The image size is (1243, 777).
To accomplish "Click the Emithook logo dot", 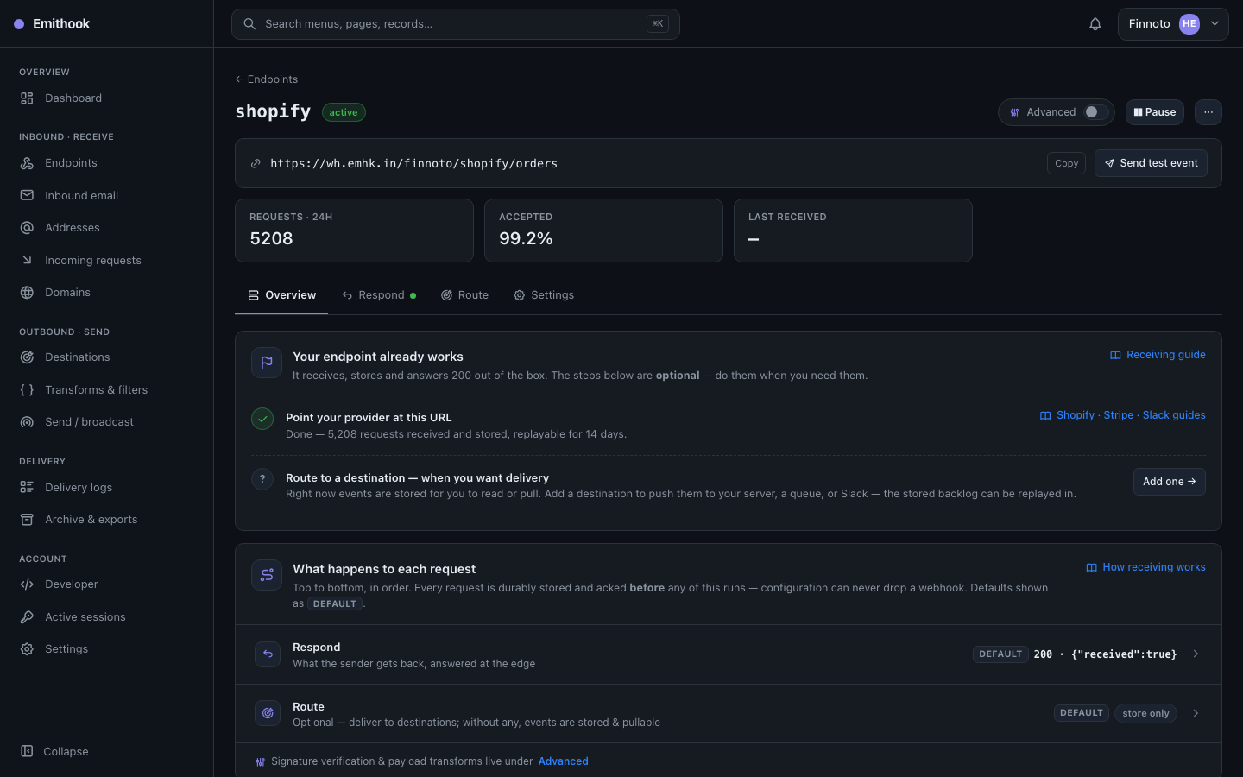I will 19,24.
